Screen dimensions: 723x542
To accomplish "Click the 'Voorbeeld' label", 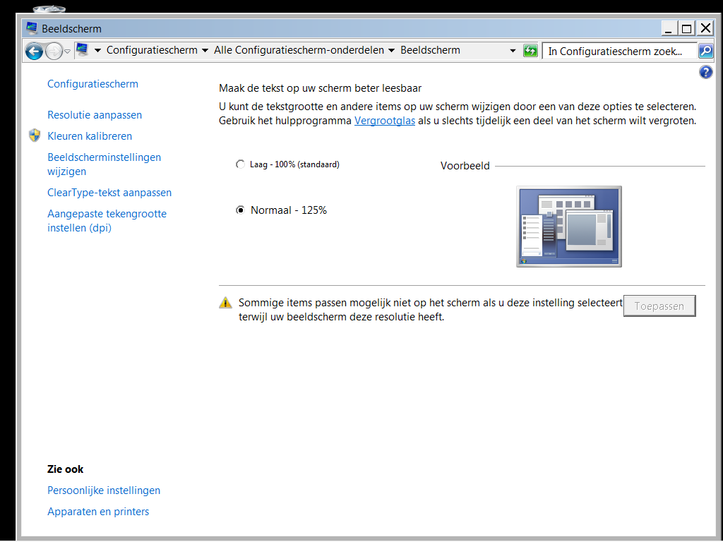I will pyautogui.click(x=465, y=166).
